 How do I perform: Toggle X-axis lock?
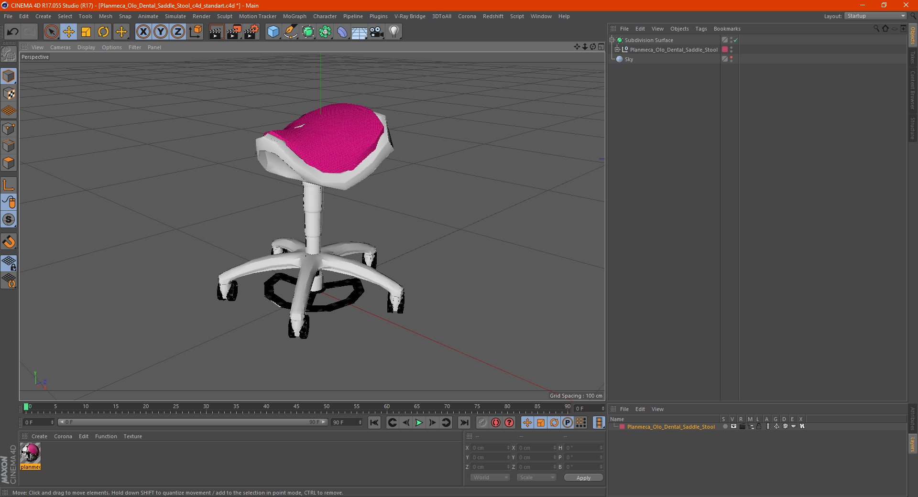(x=143, y=32)
